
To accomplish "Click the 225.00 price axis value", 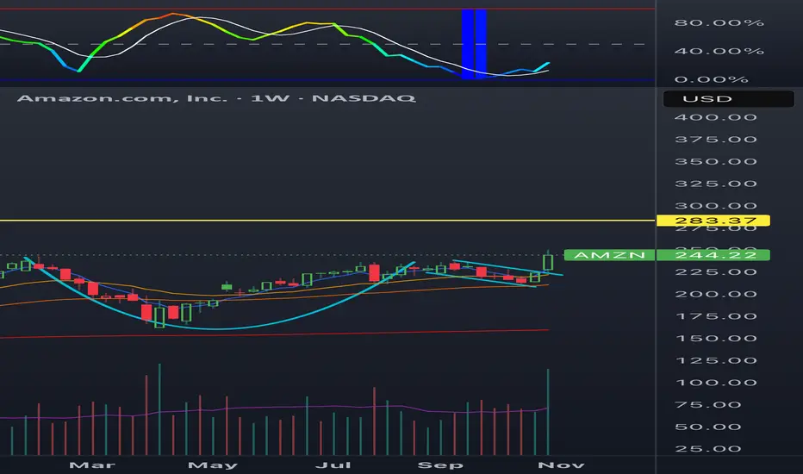I will [715, 272].
